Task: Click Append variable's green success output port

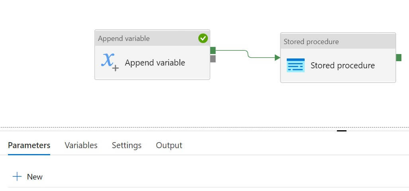Action: point(213,50)
